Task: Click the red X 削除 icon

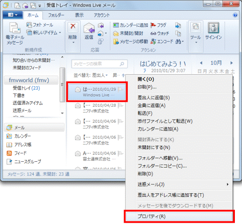Action: (x=73, y=27)
